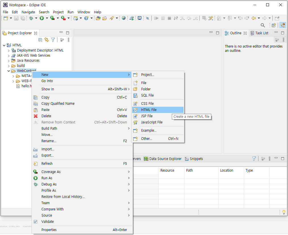Click Import... in context menu

pos(82,149)
